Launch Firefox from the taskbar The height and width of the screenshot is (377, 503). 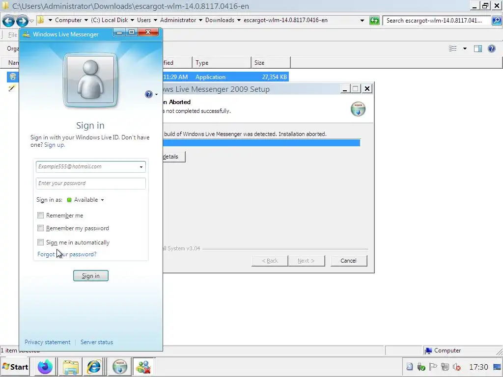[x=45, y=367]
